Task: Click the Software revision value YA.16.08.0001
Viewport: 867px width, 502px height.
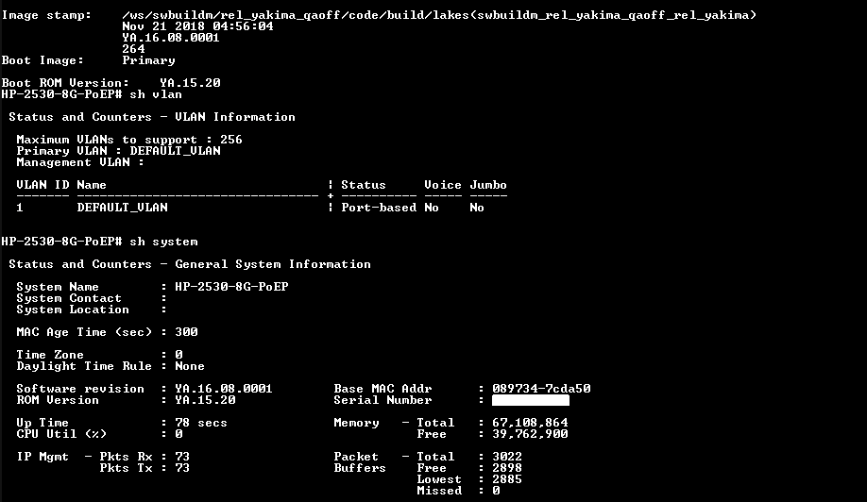Action: coord(224,389)
